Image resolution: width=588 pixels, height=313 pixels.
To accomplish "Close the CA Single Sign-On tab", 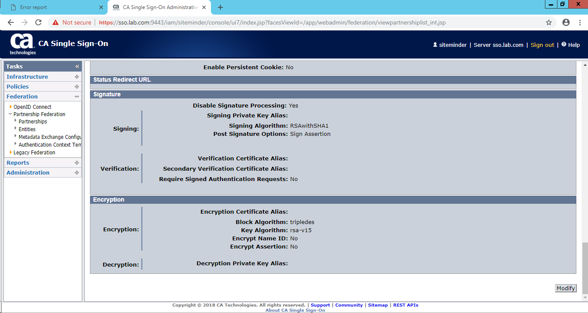I will point(204,7).
